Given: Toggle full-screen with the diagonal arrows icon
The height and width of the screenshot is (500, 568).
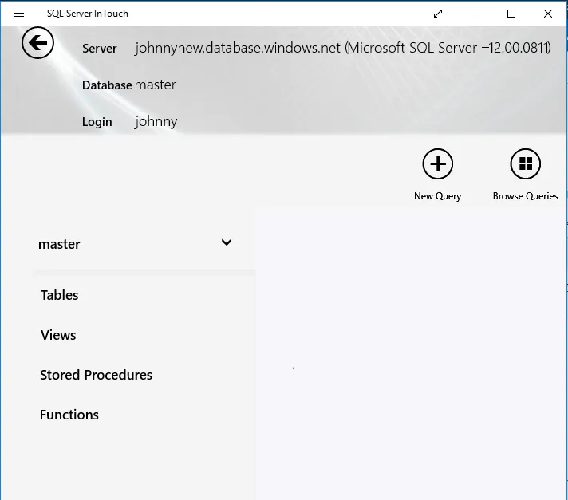Looking at the screenshot, I should [x=438, y=14].
